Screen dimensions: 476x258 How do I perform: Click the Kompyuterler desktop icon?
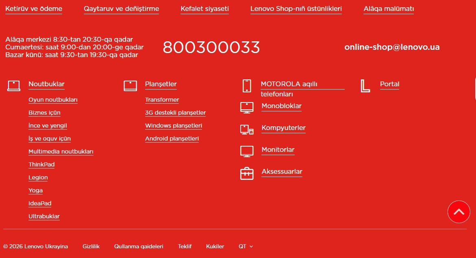[x=247, y=129]
